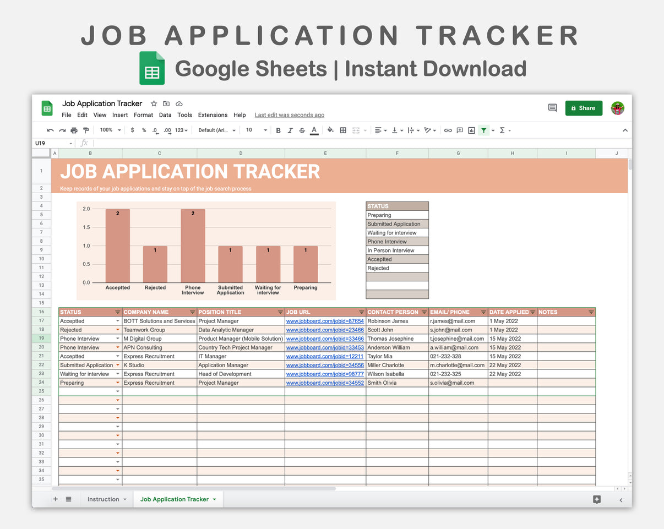Open borders options with the borders icon

point(342,130)
